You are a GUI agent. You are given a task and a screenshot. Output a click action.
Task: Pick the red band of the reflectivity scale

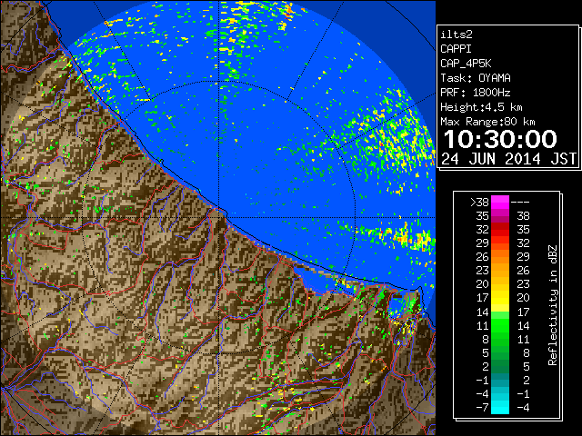click(x=500, y=230)
